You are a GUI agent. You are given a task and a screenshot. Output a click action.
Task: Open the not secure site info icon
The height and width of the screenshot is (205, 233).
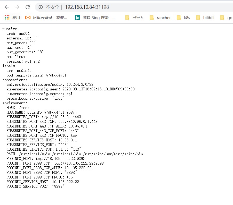click(41, 7)
